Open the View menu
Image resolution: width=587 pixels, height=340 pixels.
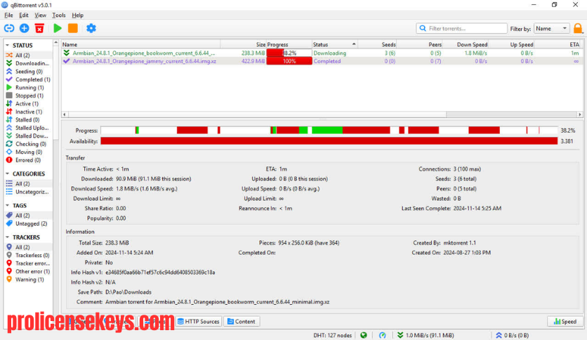click(40, 15)
